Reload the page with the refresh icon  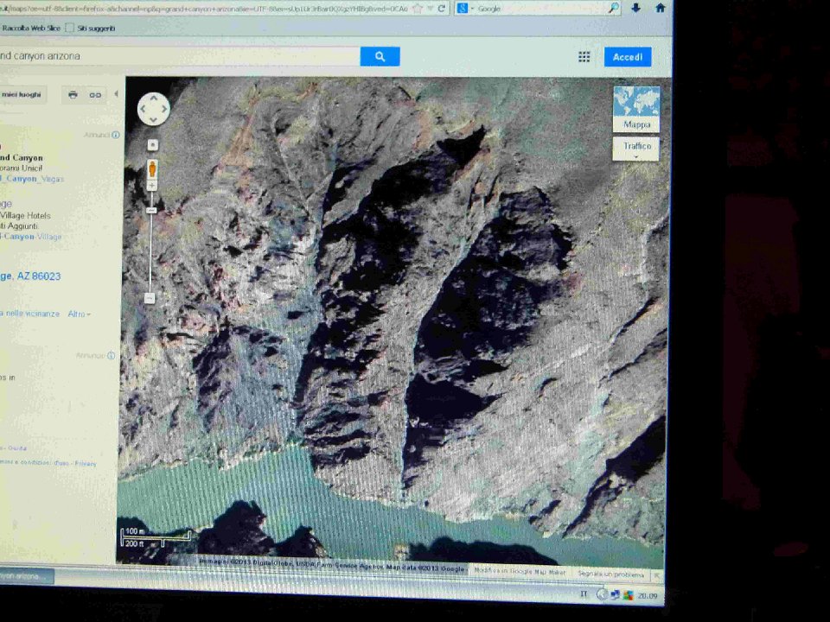coord(442,9)
